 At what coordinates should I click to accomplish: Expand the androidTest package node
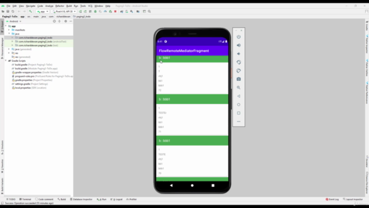tap(12, 42)
